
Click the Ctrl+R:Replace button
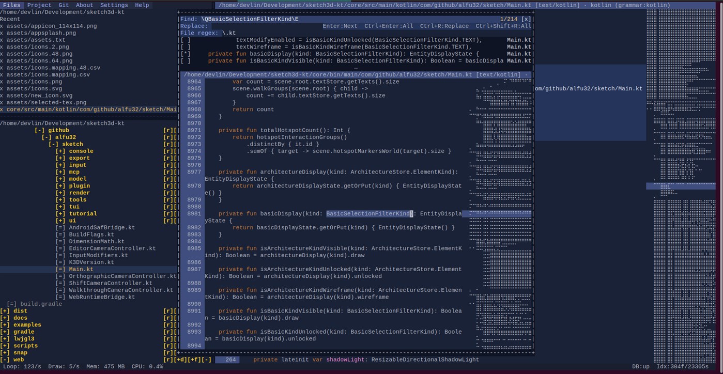pos(444,26)
